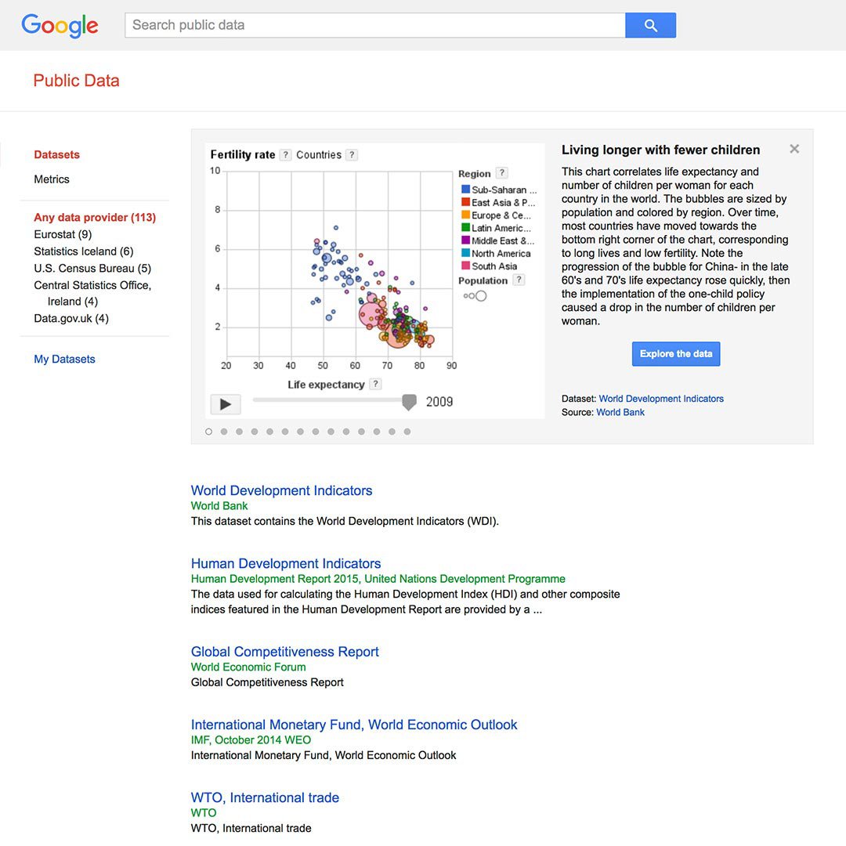
Task: Click the year slider handle at 2009
Action: tap(410, 402)
